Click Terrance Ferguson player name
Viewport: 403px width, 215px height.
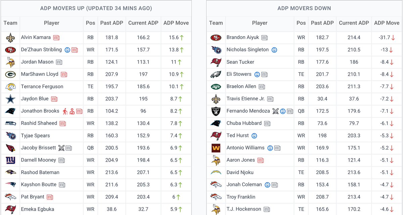click(42, 87)
